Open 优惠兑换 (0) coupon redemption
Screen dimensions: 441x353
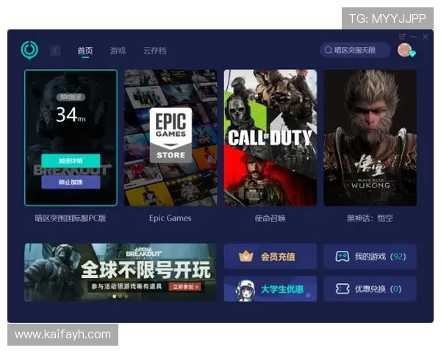point(370,289)
